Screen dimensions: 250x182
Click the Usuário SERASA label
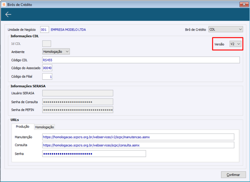point(23,93)
